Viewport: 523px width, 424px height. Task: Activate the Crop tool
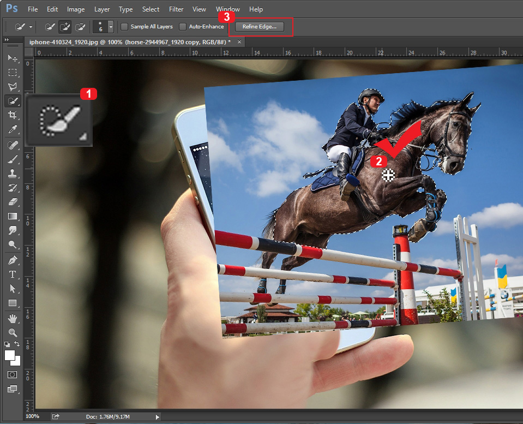click(13, 115)
